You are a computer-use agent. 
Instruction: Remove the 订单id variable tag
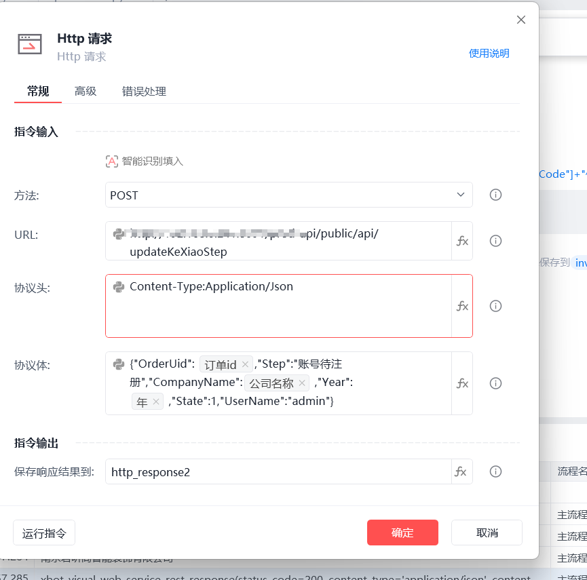[x=245, y=364]
